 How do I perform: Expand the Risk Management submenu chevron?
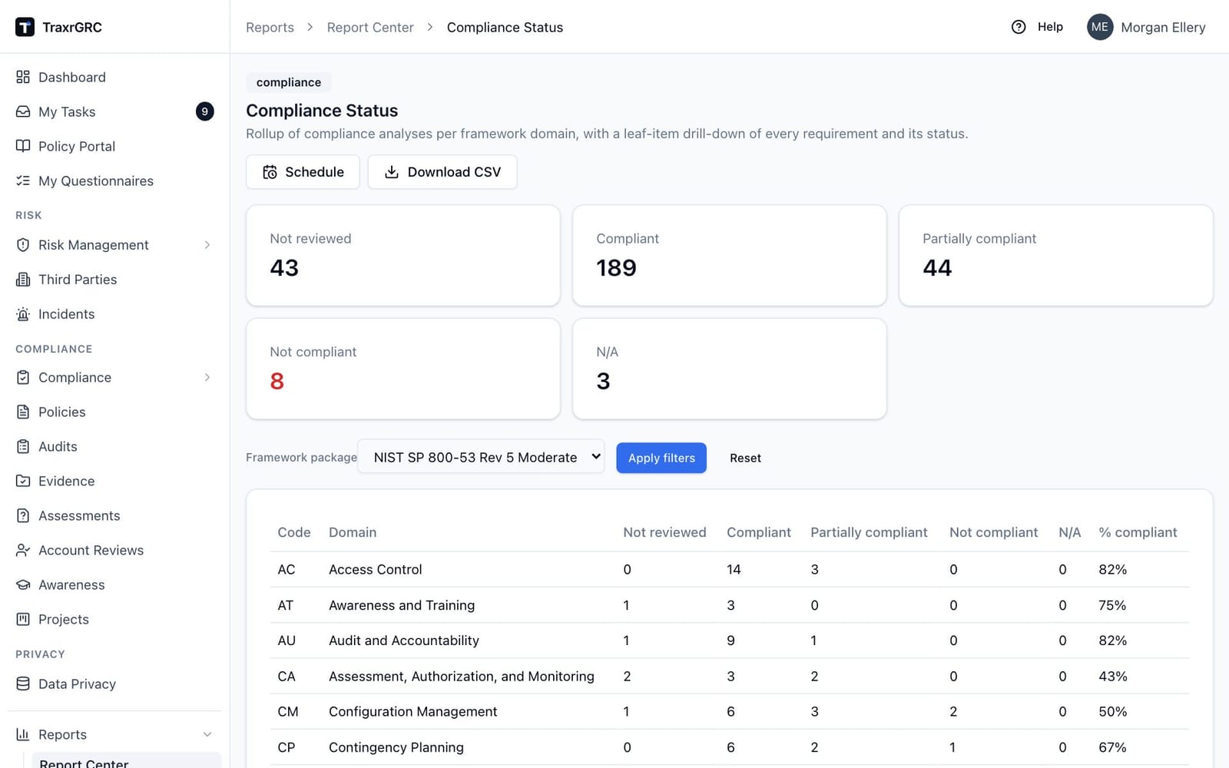pyautogui.click(x=207, y=244)
